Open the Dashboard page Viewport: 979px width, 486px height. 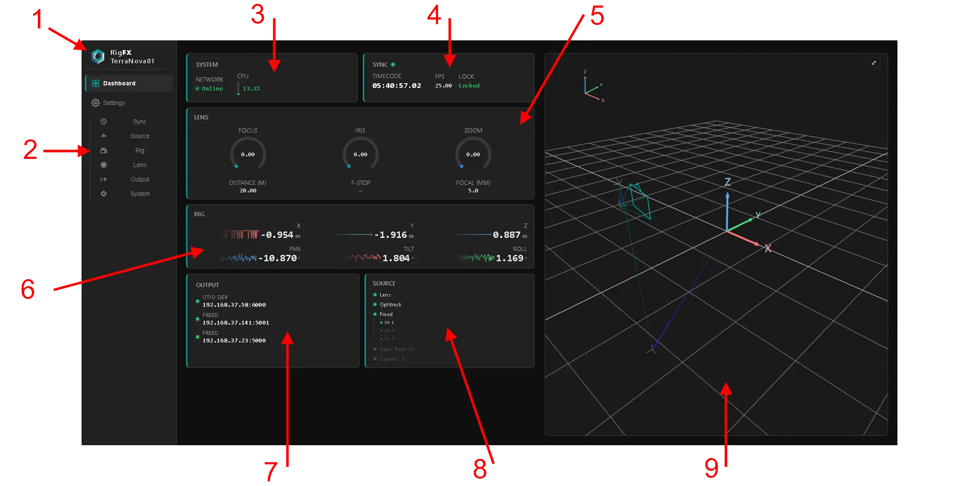(129, 83)
